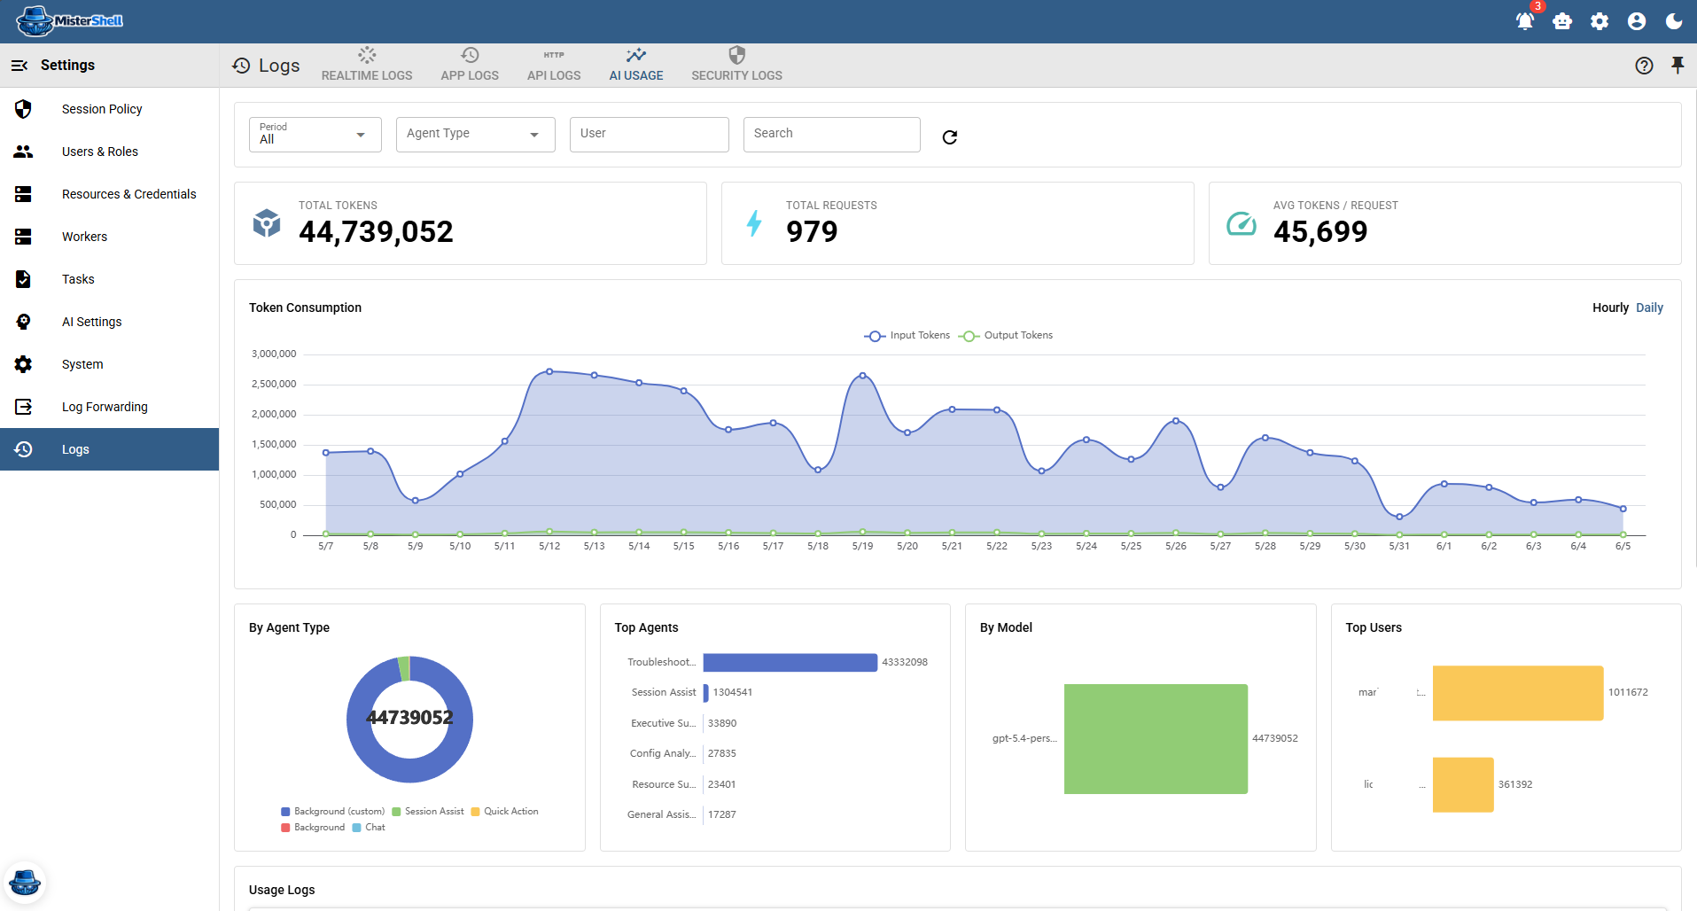1697x911 pixels.
Task: Open AI Settings page
Action: (x=110, y=322)
